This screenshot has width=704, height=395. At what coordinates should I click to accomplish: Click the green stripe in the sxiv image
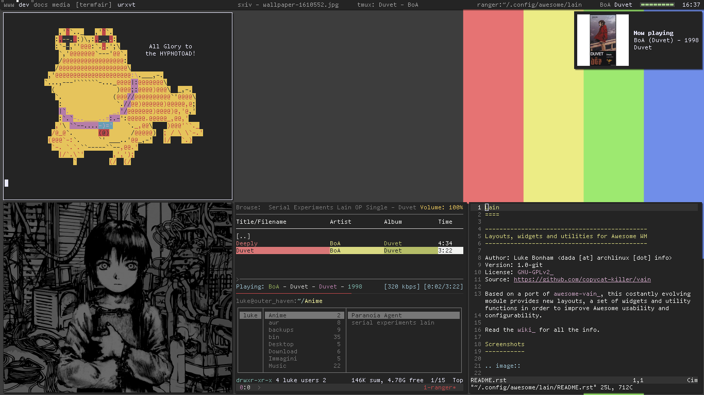(613, 136)
